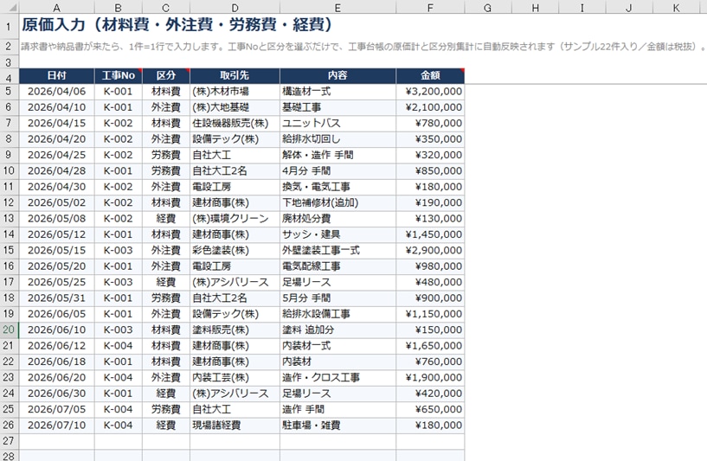Select cell 造作 手間
707x461 pixels.
[337, 409]
